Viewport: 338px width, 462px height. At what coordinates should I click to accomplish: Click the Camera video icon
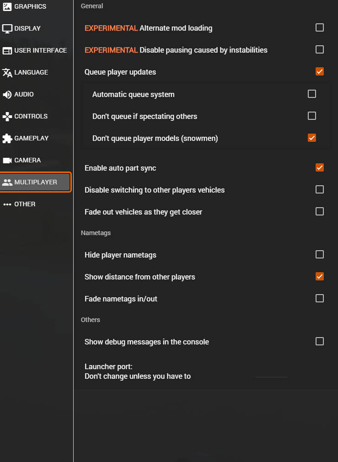click(7, 160)
